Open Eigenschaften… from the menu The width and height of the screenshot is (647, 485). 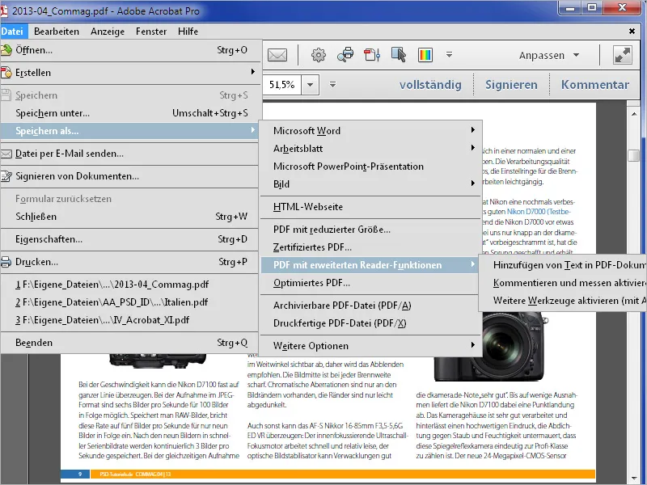[x=131, y=239]
